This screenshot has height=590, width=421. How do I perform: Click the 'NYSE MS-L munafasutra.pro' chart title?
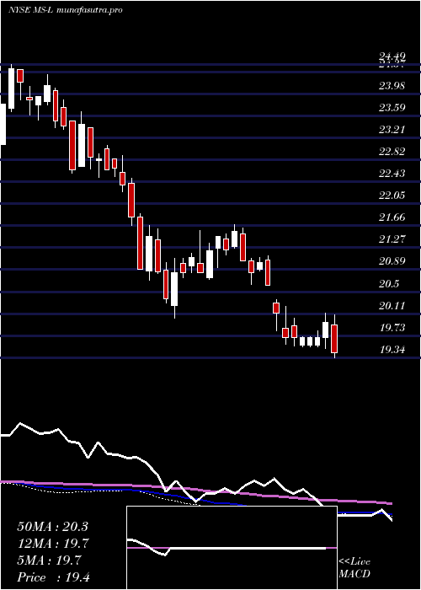(x=65, y=10)
